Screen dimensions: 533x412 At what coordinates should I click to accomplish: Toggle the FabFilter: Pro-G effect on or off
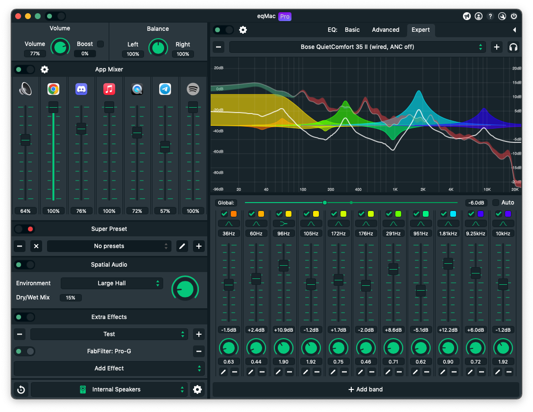point(24,351)
